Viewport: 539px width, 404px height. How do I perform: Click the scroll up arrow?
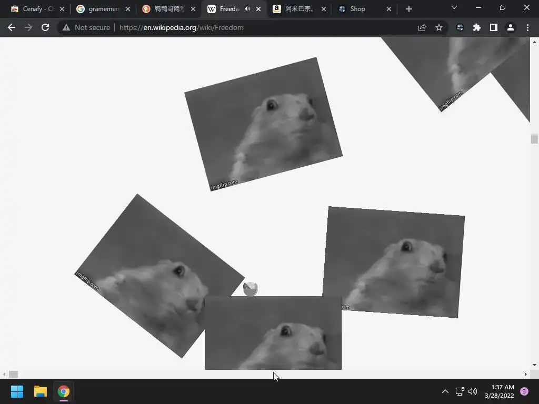click(534, 42)
